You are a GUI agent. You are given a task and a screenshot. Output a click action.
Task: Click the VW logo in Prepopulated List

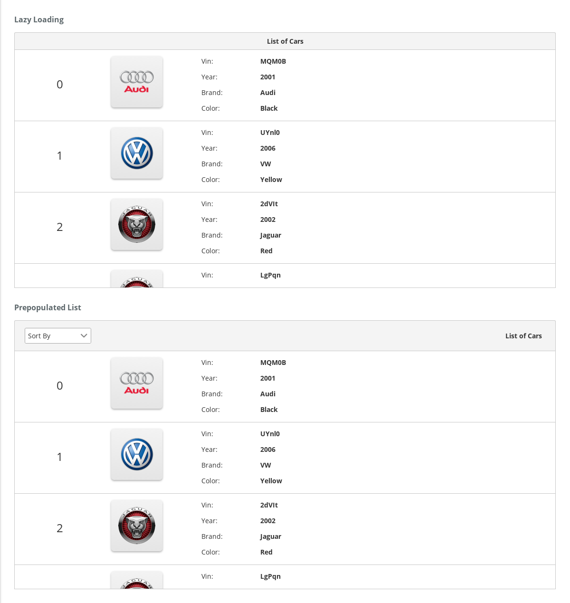[x=137, y=454]
